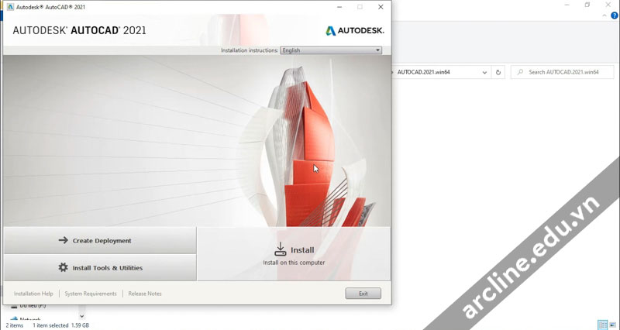
Task: Open the System Requirements link
Action: point(91,294)
